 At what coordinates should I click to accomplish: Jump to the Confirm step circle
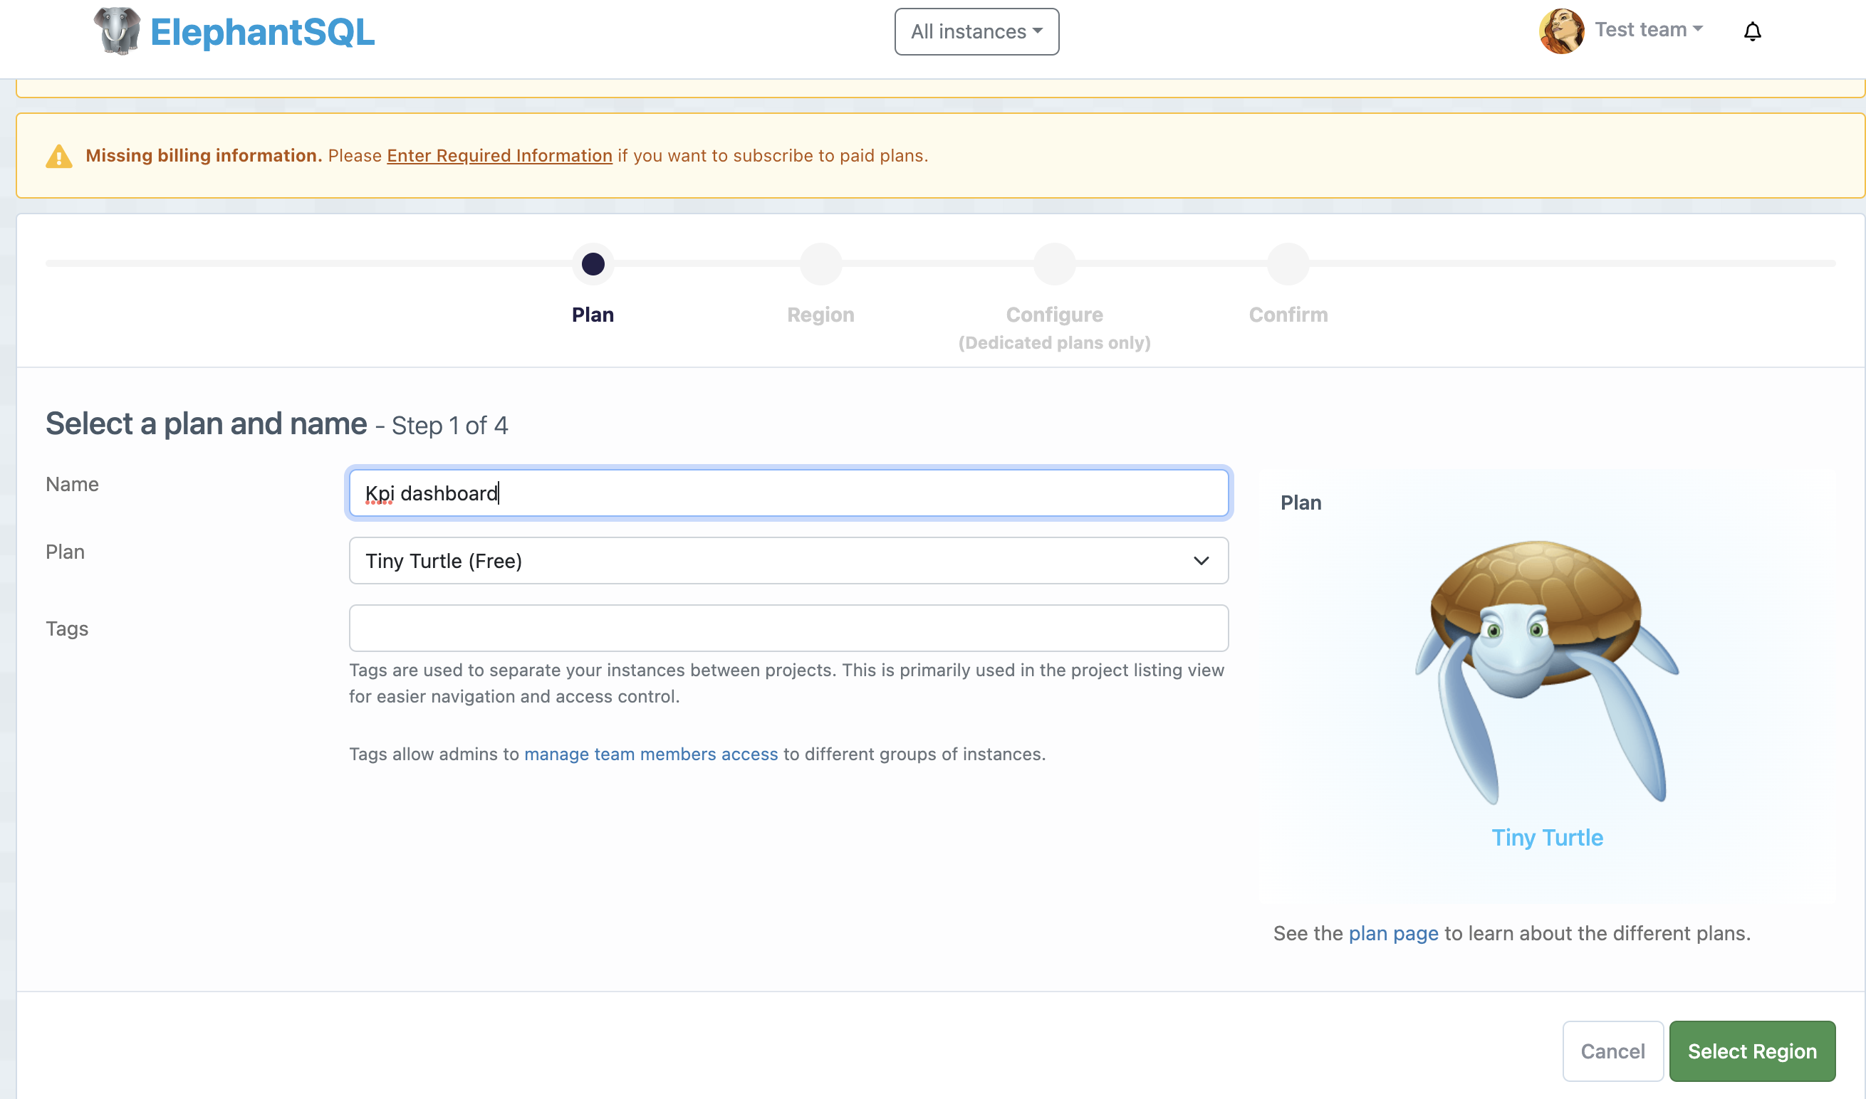pyautogui.click(x=1288, y=263)
